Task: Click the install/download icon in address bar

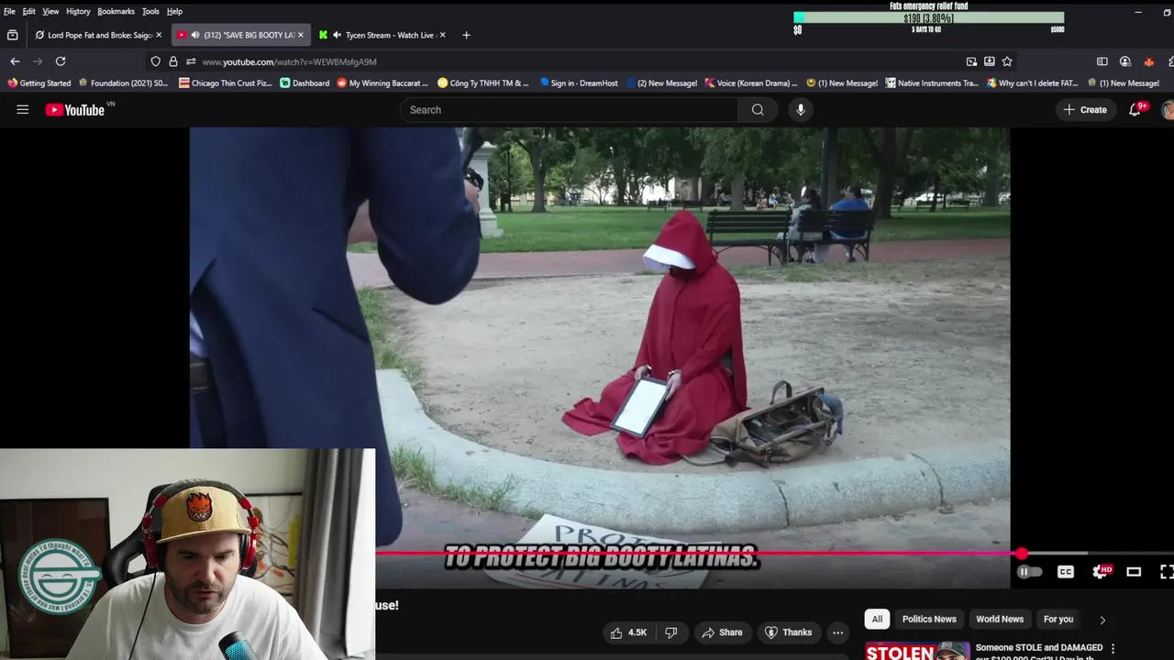Action: 990,61
